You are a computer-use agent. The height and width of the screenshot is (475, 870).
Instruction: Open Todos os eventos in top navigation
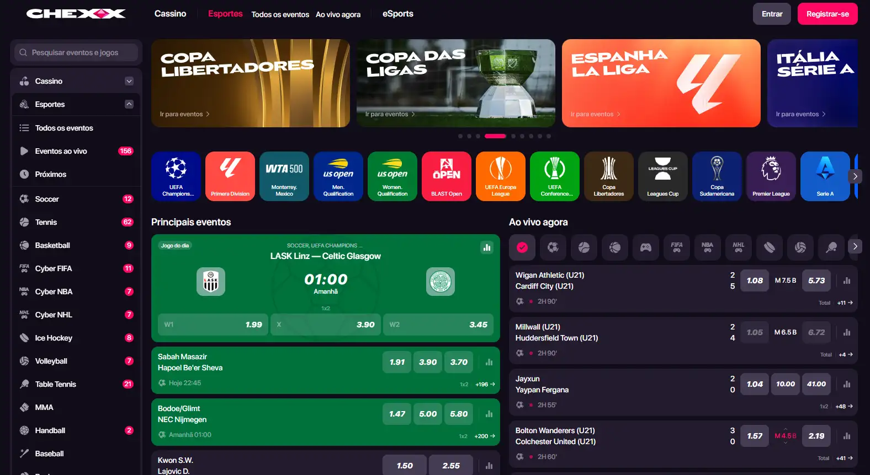coord(280,14)
